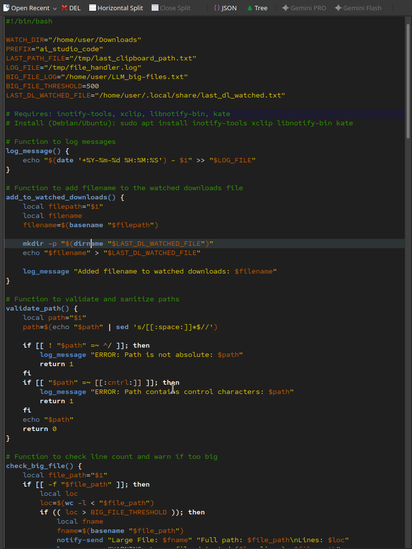This screenshot has height=549, width=412.
Task: Click the red DEL toolbar icon
Action: (x=64, y=8)
